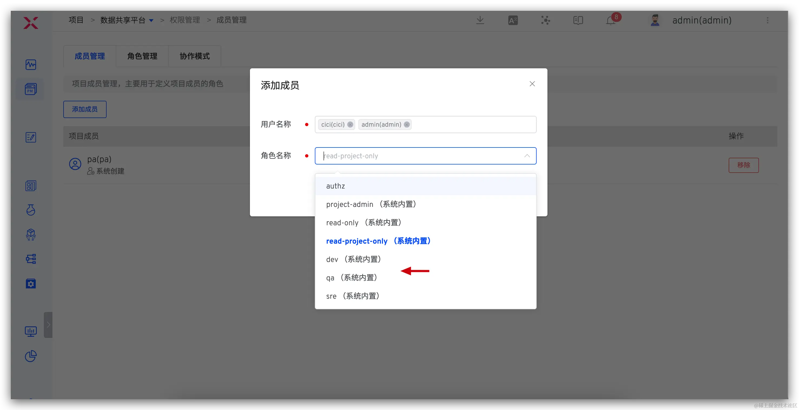Screen dimensions: 799x410
Task: Click inside the 用户名称 input field
Action: coord(471,125)
